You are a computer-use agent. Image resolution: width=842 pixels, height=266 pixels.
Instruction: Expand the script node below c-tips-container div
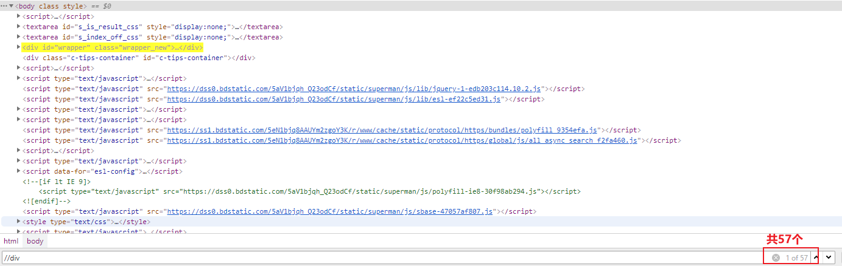pos(19,67)
